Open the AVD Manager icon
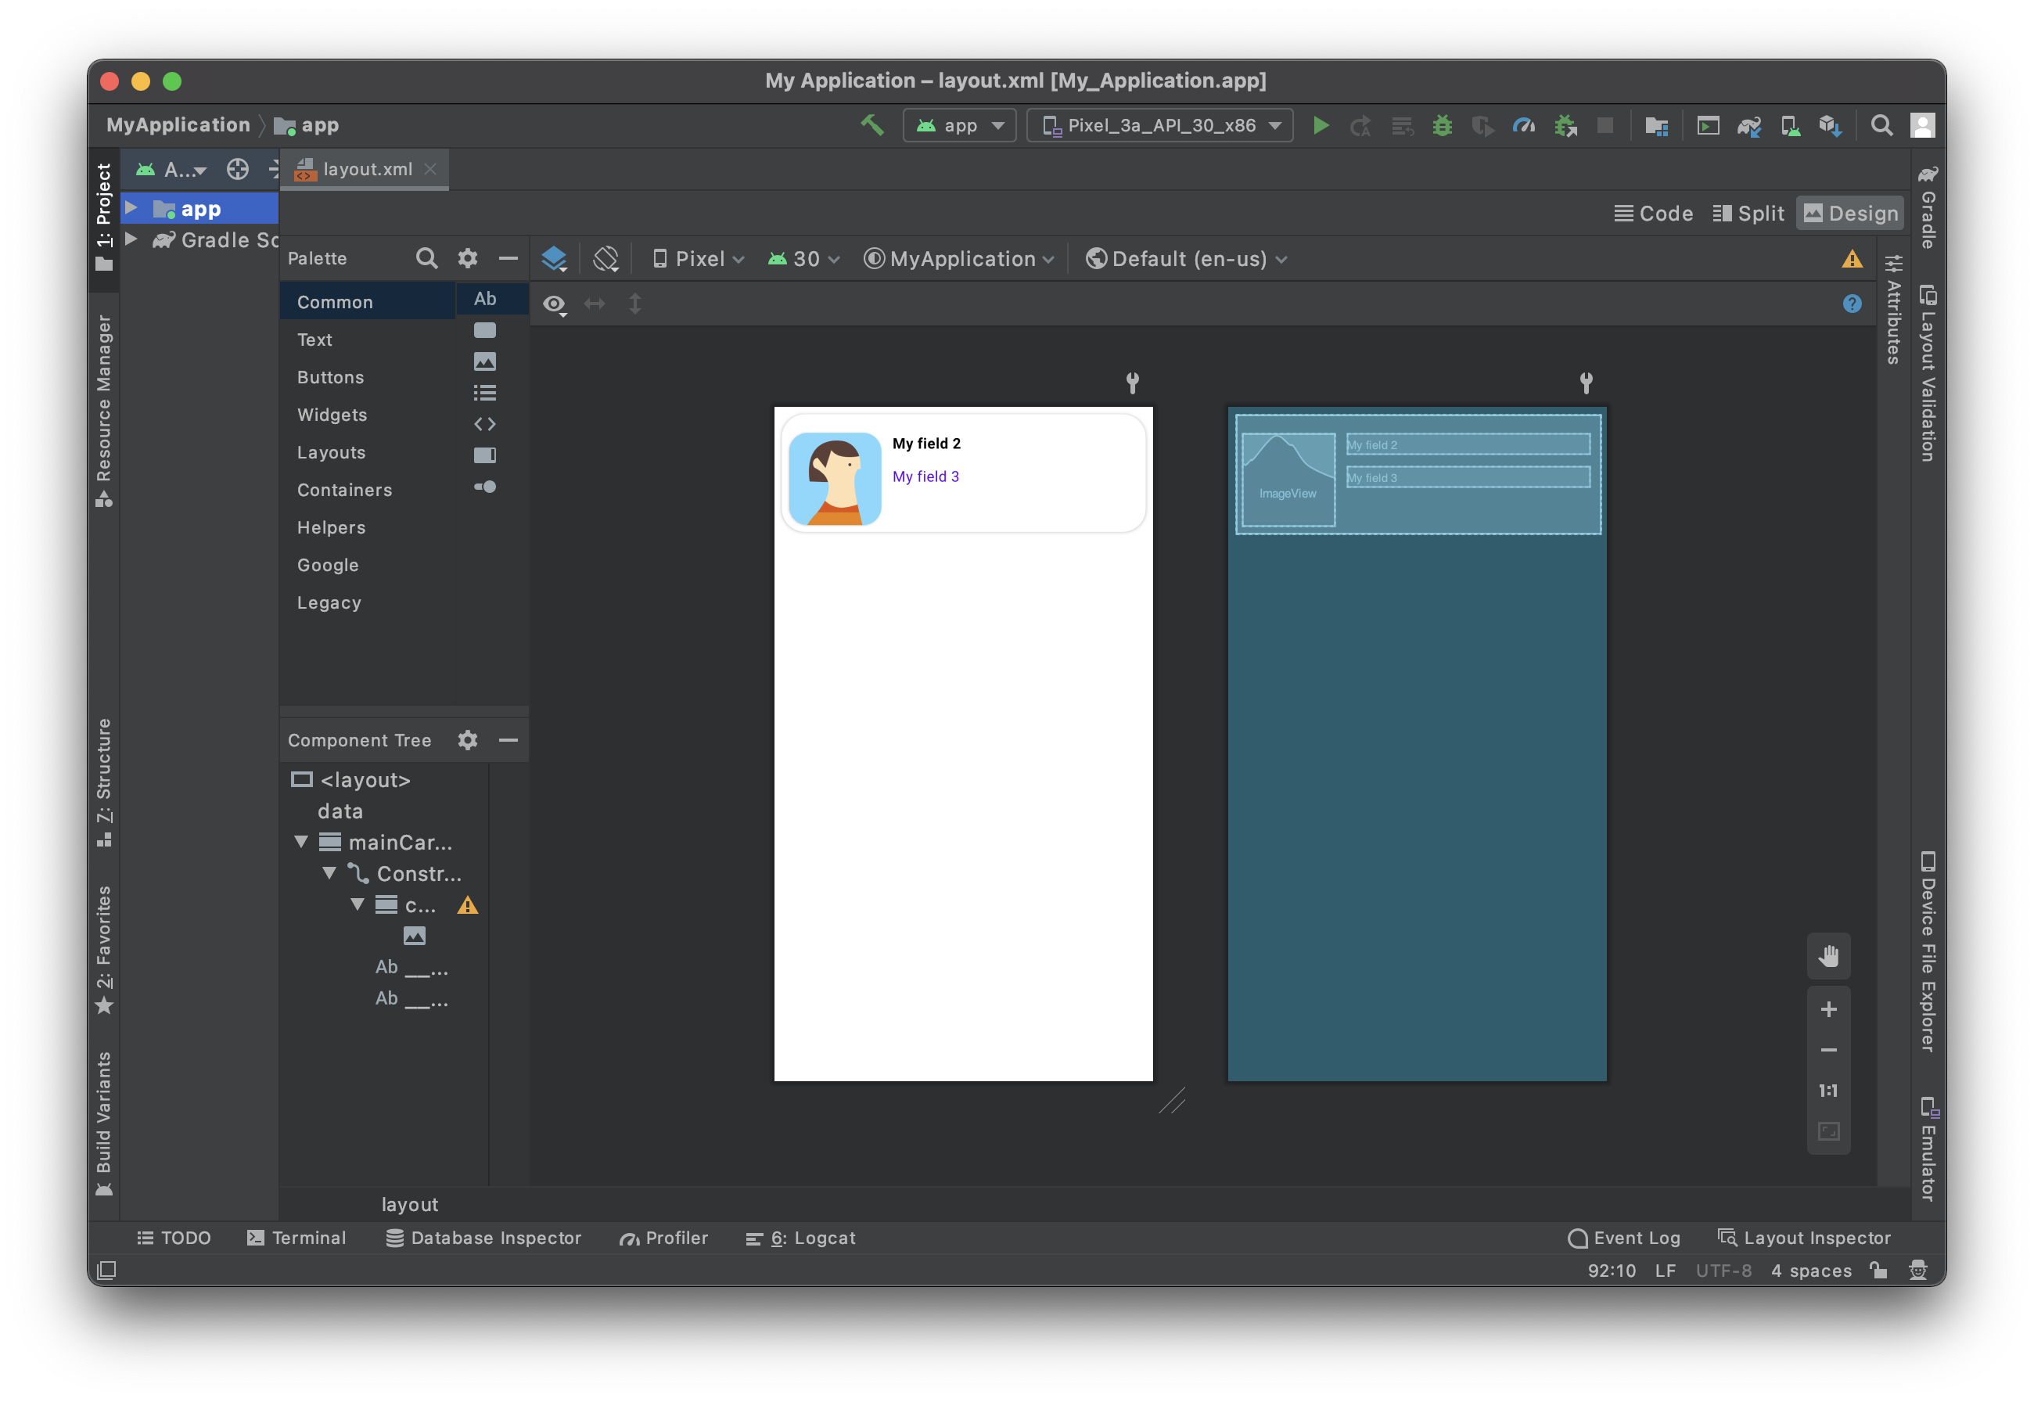Viewport: 2034px width, 1402px height. [x=1790, y=126]
